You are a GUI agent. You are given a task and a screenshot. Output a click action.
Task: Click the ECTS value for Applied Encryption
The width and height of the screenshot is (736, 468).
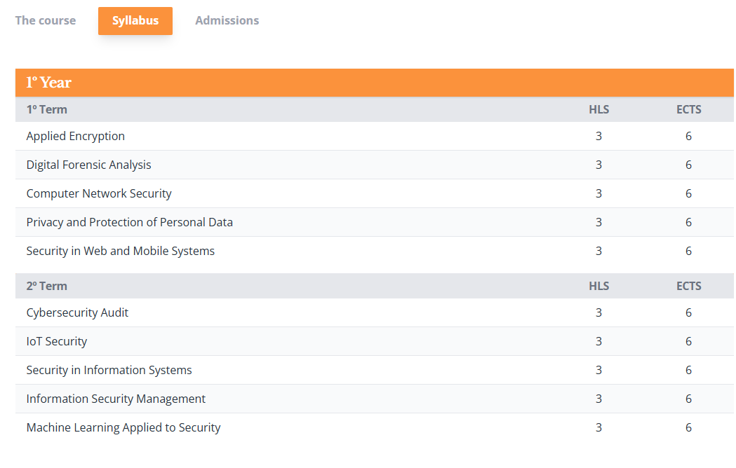click(688, 136)
